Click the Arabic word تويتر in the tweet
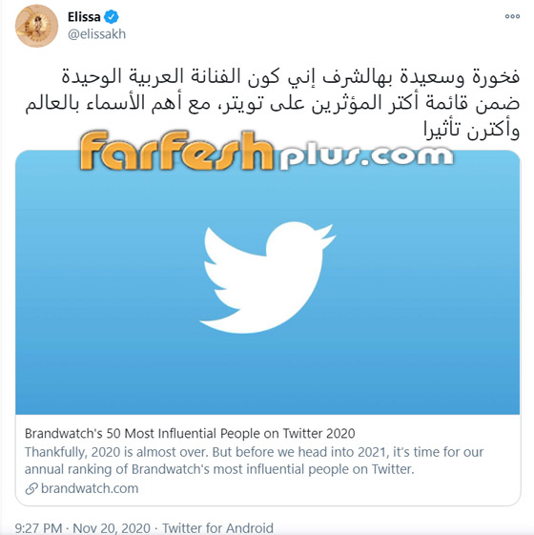Image resolution: width=534 pixels, height=535 pixels. pos(243,103)
